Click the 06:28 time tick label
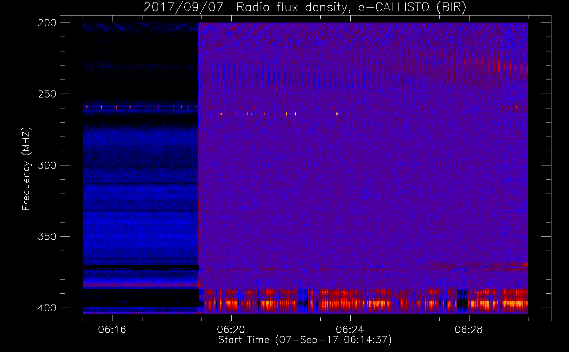This screenshot has height=352, width=569. (x=469, y=329)
